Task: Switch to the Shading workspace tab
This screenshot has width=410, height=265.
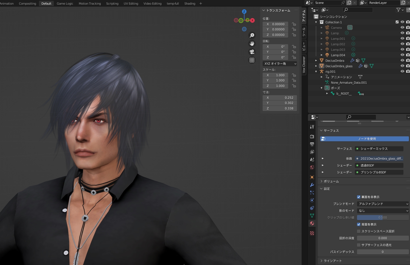Action: [190, 4]
